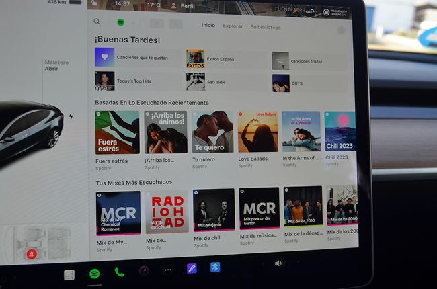The image size is (437, 289).
Task: Open the Mix de los 2010 cover
Action: coord(303,206)
